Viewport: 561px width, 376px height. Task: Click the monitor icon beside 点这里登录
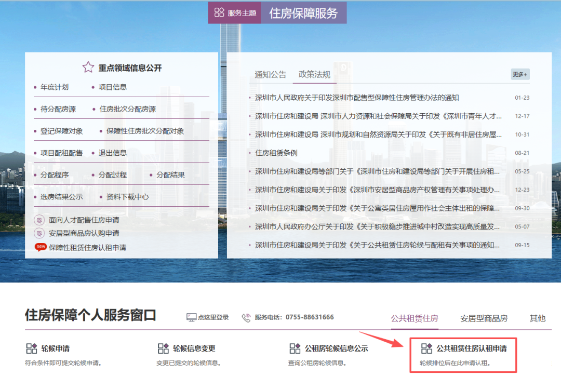(191, 317)
